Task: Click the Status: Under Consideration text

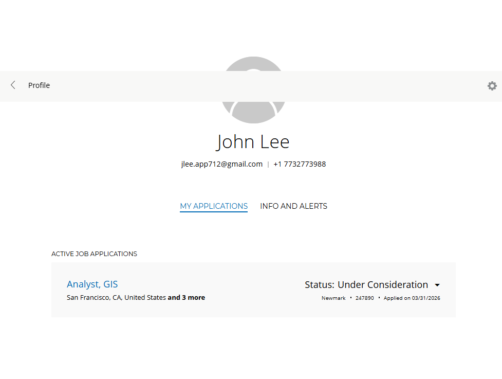Action: pyautogui.click(x=366, y=285)
